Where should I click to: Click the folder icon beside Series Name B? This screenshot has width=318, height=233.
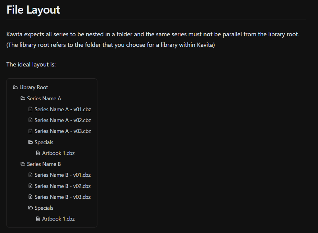23,164
